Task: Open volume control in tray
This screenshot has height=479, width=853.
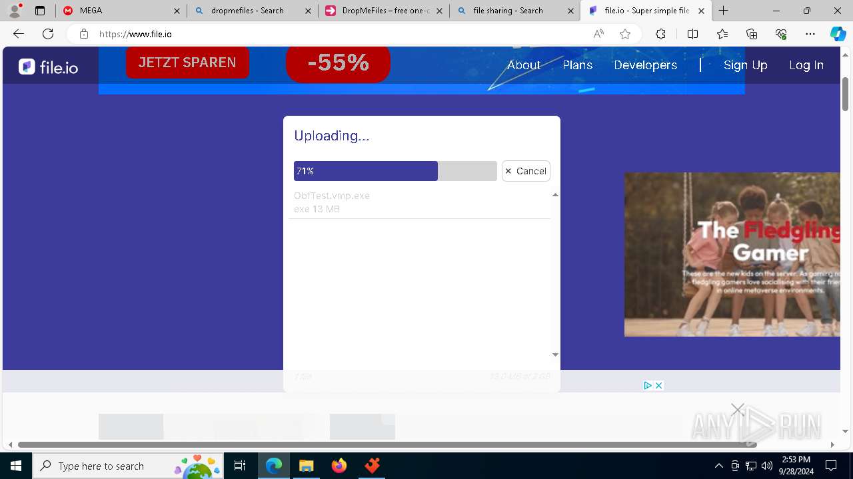Action: coord(767,466)
